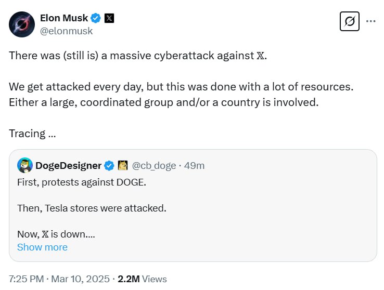View the 2.2M Views count

pos(142,279)
